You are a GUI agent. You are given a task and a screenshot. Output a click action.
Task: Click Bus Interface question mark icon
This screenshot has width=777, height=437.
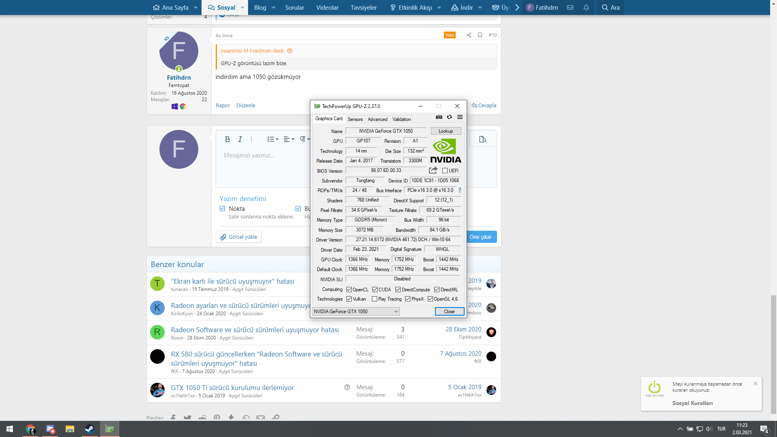pos(459,190)
